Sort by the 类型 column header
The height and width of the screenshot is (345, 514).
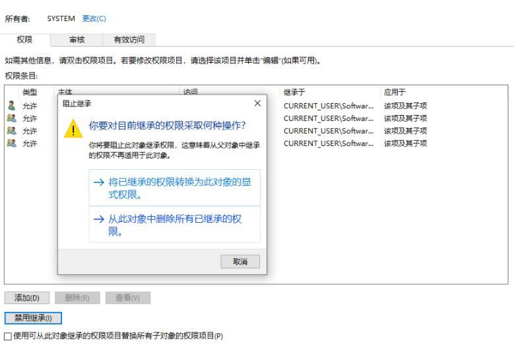pyautogui.click(x=30, y=92)
